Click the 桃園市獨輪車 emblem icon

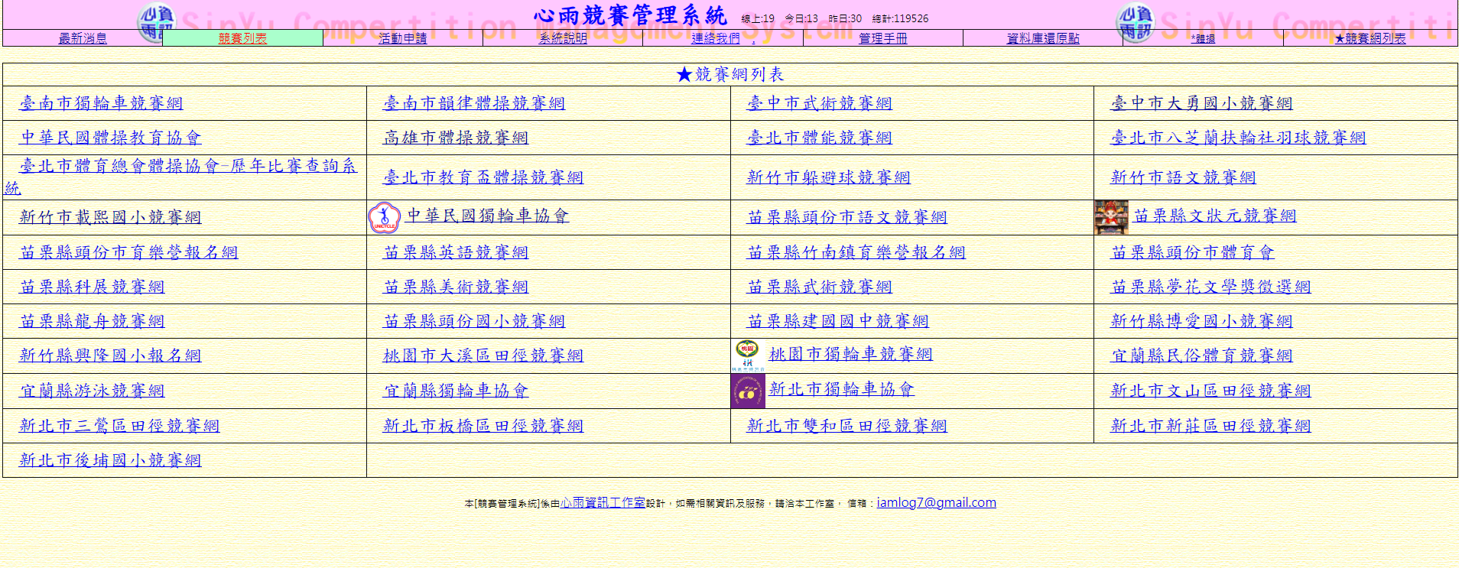pyautogui.click(x=747, y=355)
